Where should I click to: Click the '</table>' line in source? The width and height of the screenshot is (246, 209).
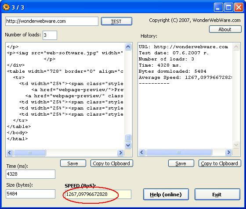pos(19,127)
